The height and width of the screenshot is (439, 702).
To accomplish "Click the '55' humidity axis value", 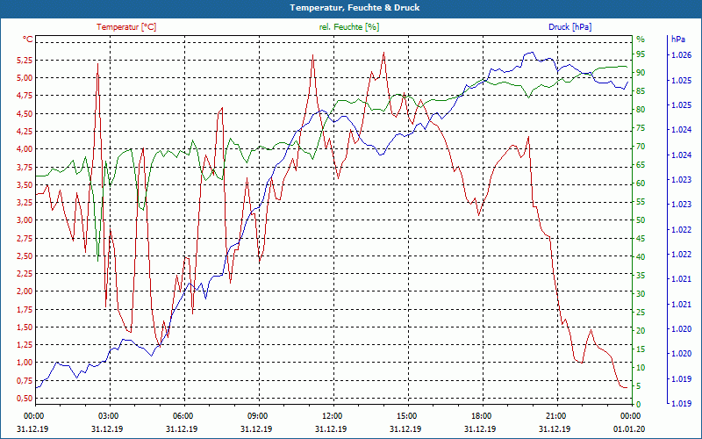I will (x=641, y=202).
